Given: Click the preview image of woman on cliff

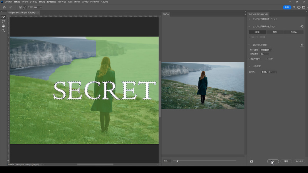Looking at the screenshot, I should pos(203,85).
